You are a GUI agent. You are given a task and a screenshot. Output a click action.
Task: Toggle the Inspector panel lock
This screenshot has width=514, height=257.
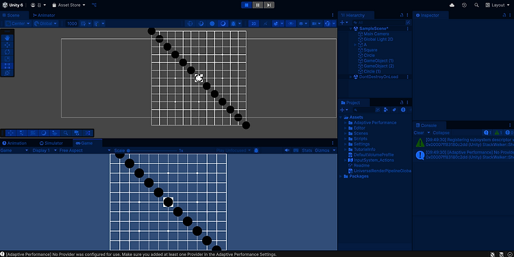[504, 15]
